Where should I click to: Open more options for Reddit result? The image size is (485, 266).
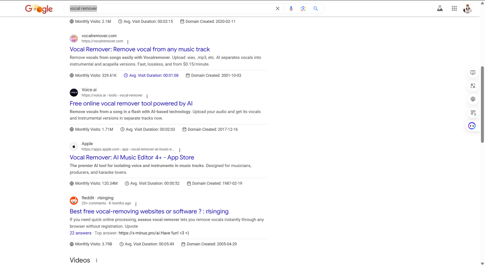click(x=136, y=204)
